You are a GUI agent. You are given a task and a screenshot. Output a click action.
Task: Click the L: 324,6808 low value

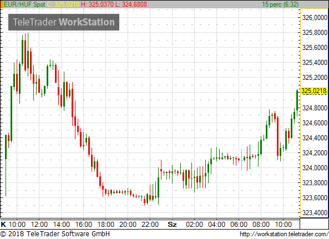coord(131,4)
